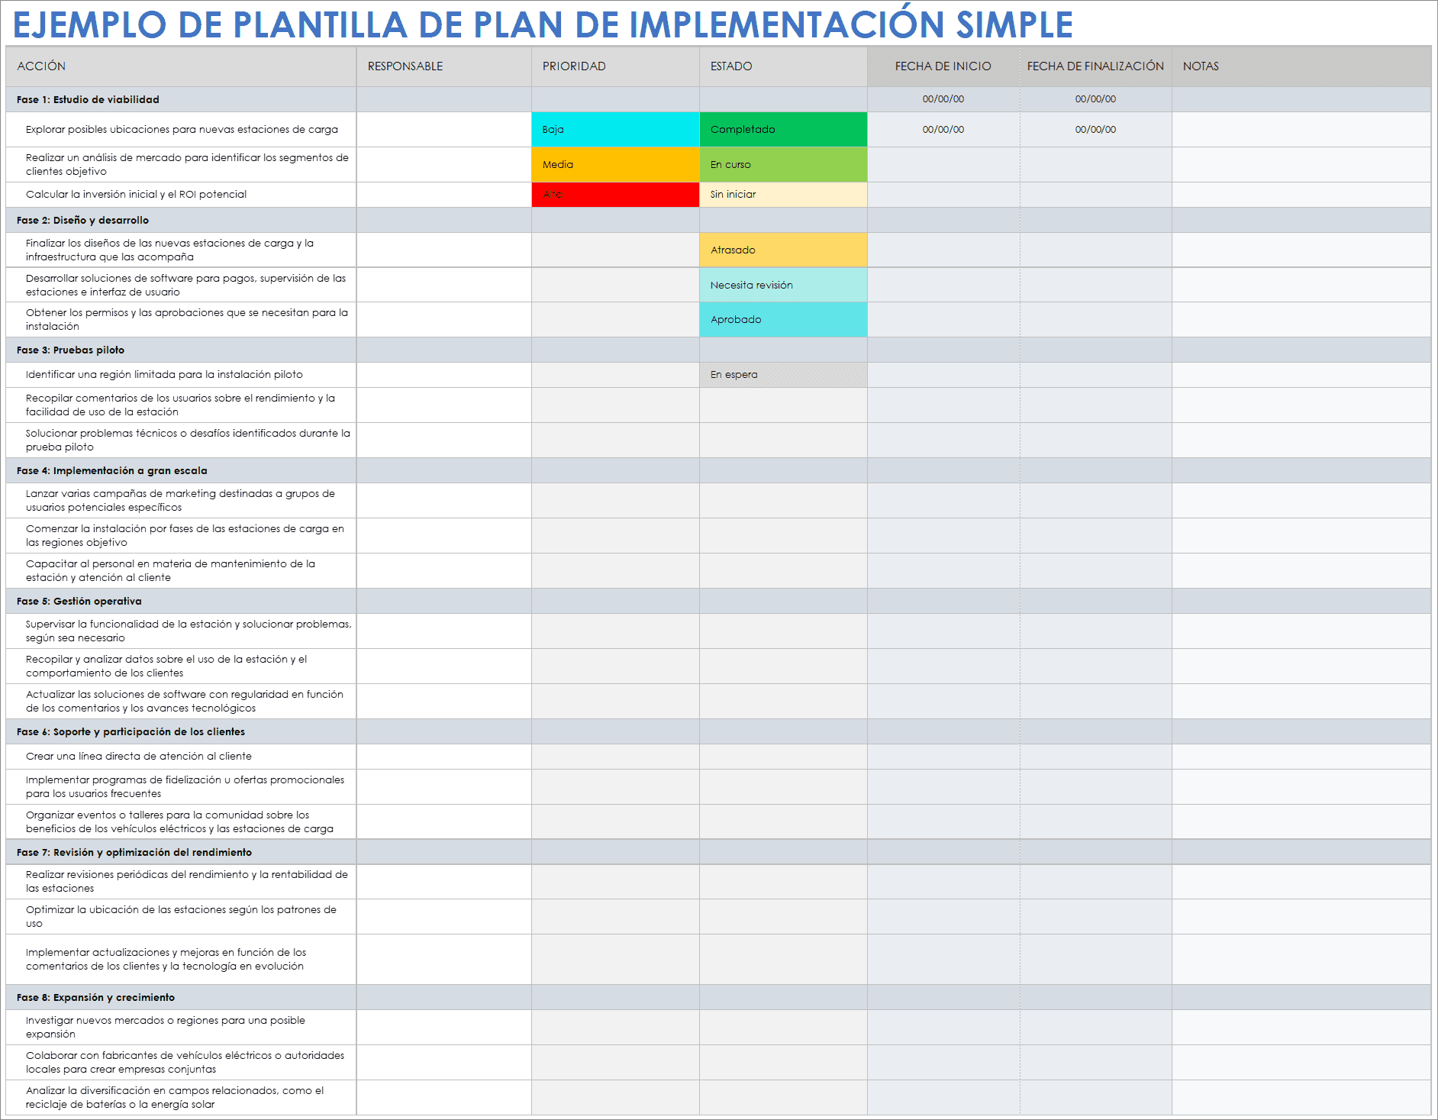Click Crear una línea directa cell

pyautogui.click(x=181, y=757)
